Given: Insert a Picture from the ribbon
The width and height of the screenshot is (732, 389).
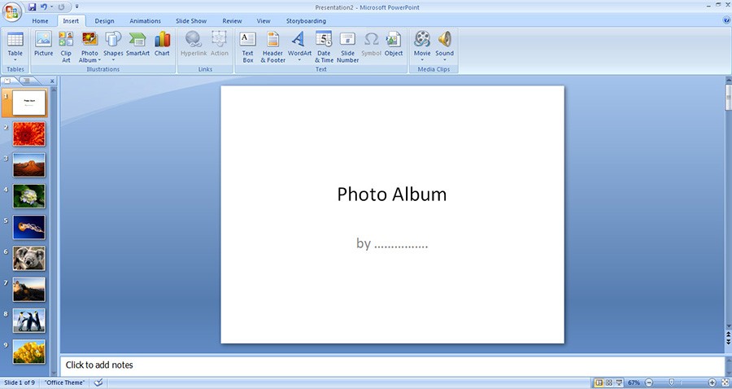Looking at the screenshot, I should tap(43, 44).
